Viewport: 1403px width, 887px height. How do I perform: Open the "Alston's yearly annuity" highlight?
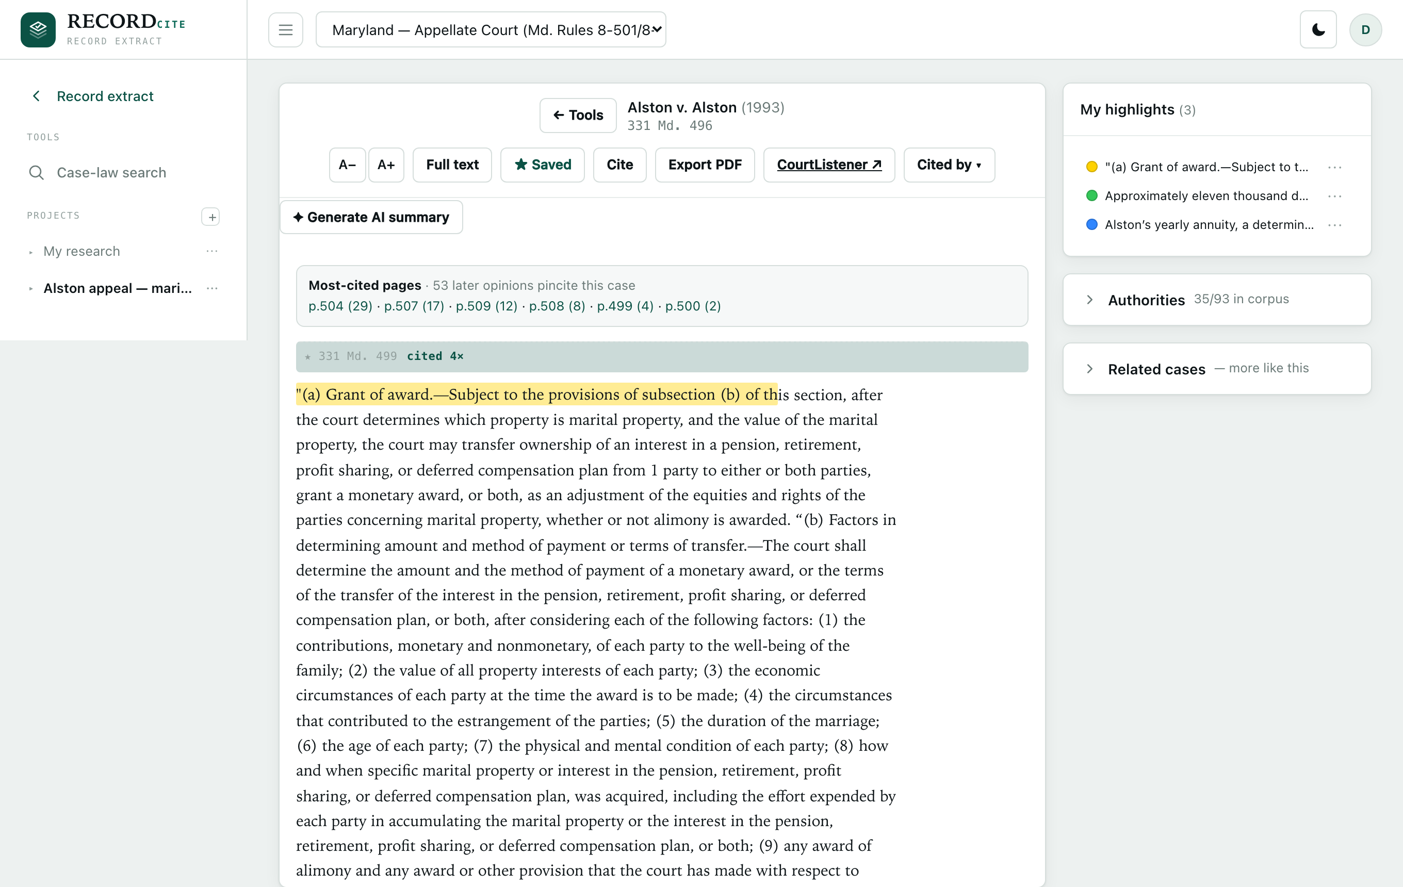pyautogui.click(x=1210, y=225)
